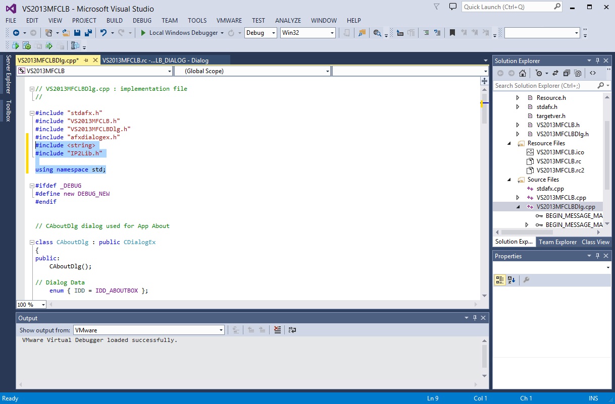
Task: Open the FILE menu
Action: 11,21
